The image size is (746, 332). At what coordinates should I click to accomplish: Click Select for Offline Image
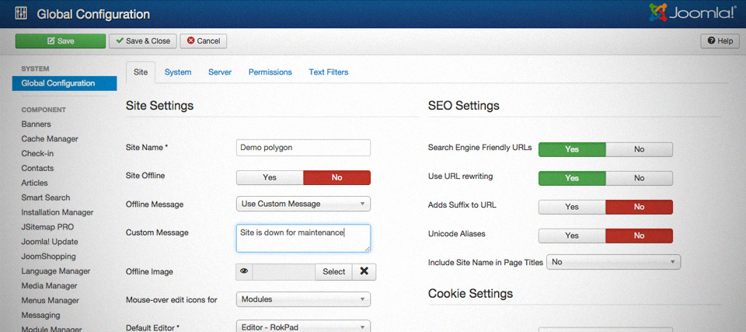333,271
